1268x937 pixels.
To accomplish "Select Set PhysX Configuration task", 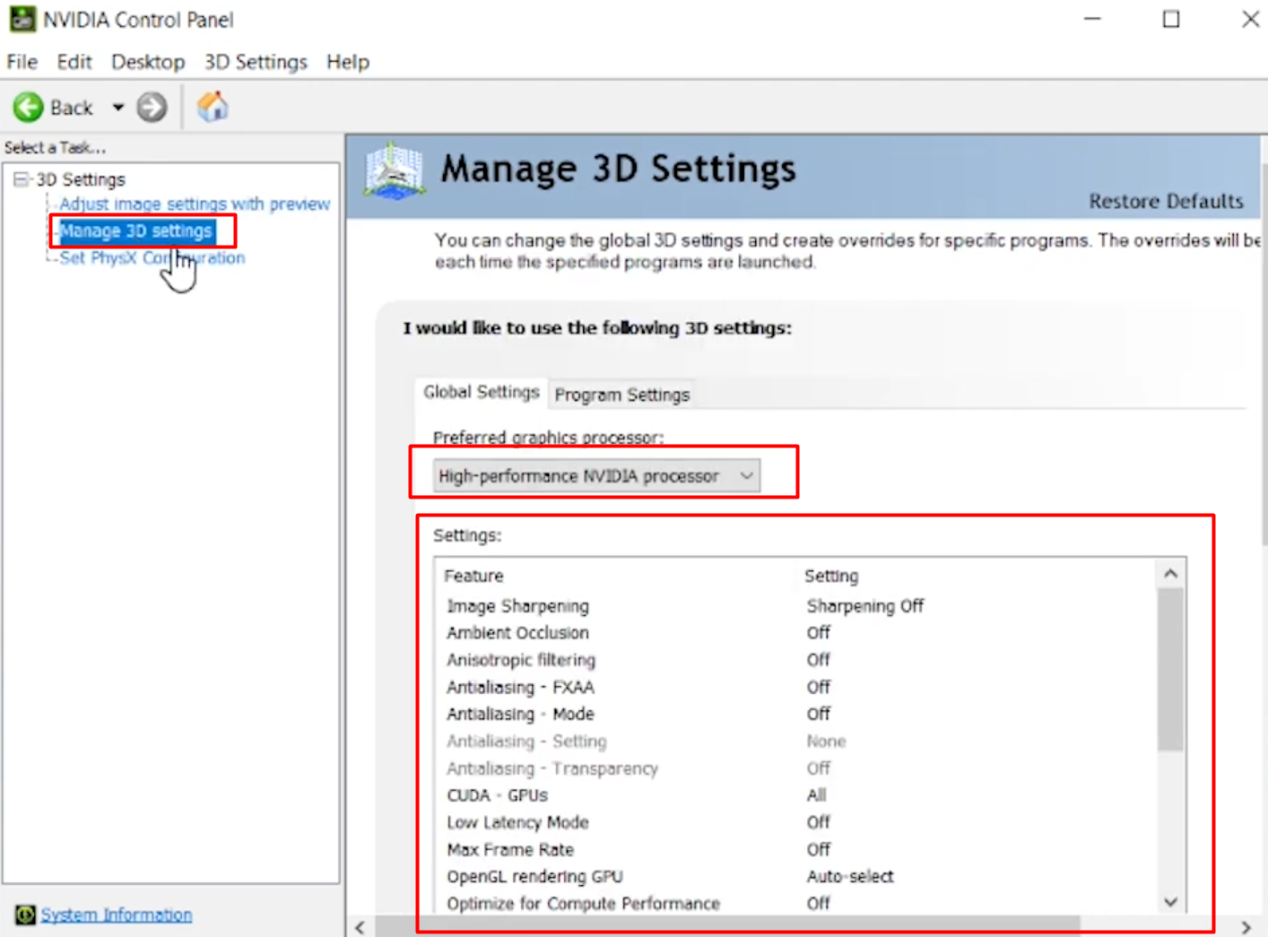I will [152, 257].
